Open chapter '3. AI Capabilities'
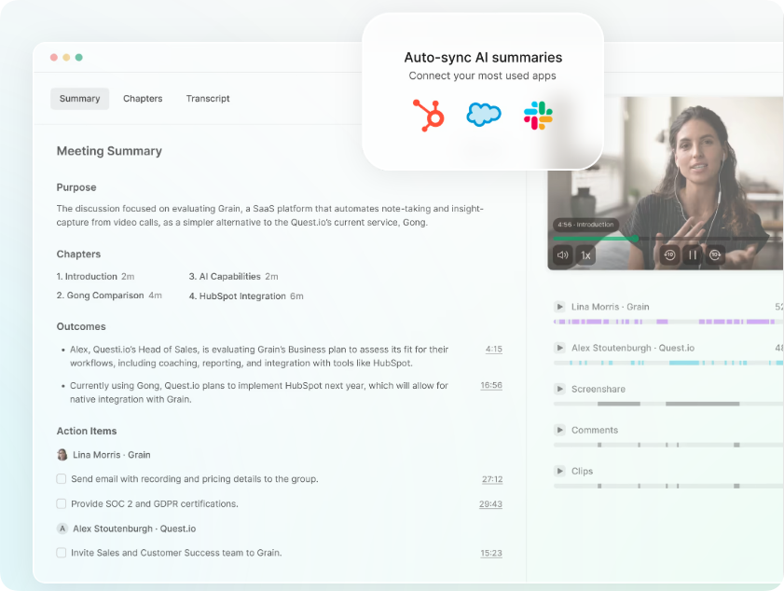This screenshot has height=591, width=784. tap(233, 277)
